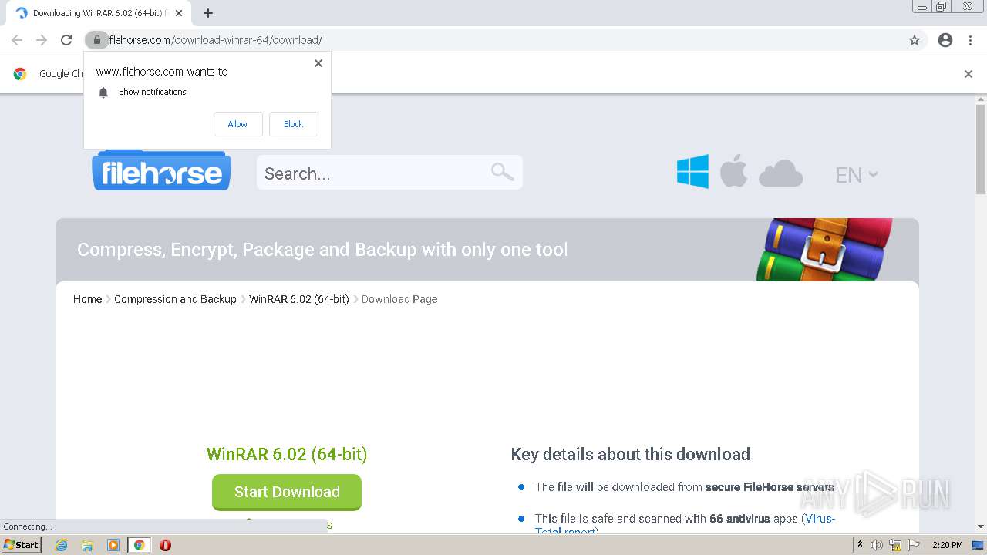Click the Google Chrome info bar icon
This screenshot has height=555, width=987.
click(x=20, y=74)
